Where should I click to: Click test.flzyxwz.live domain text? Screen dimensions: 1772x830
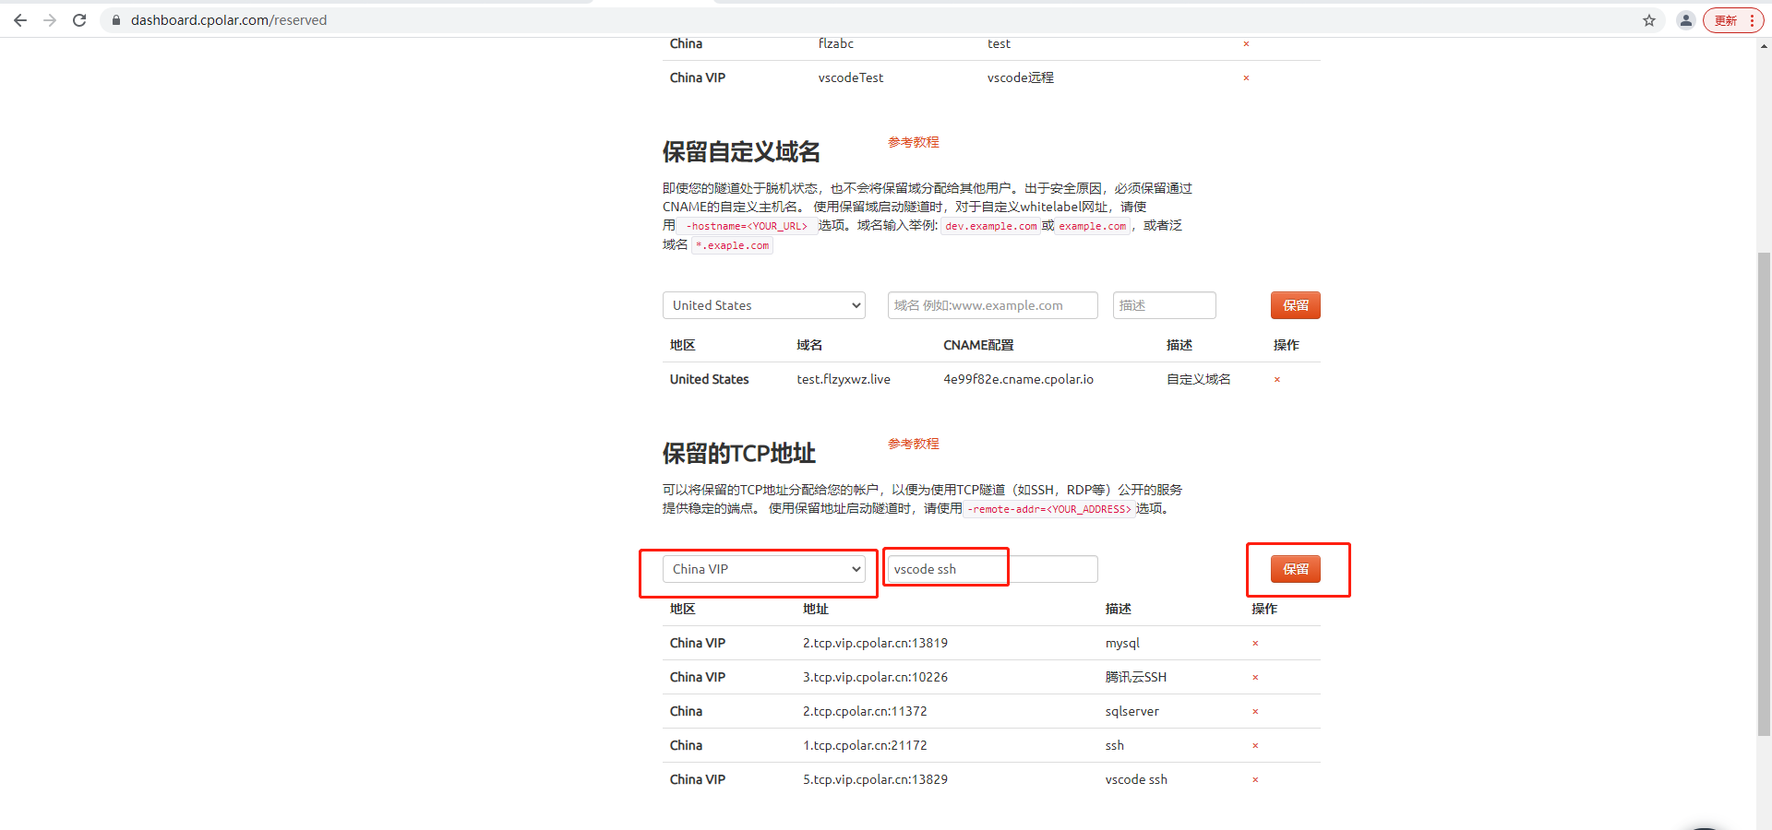point(844,379)
